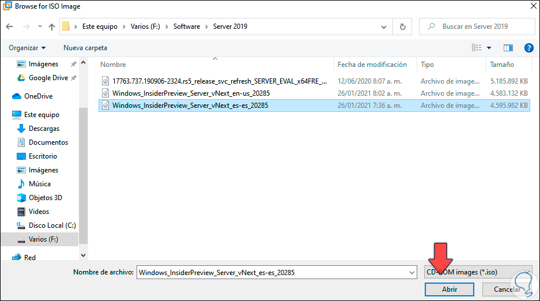This screenshot has width=540, height=301.
Task: Expand the breadcrumb chevron after Software
Action: click(207, 27)
